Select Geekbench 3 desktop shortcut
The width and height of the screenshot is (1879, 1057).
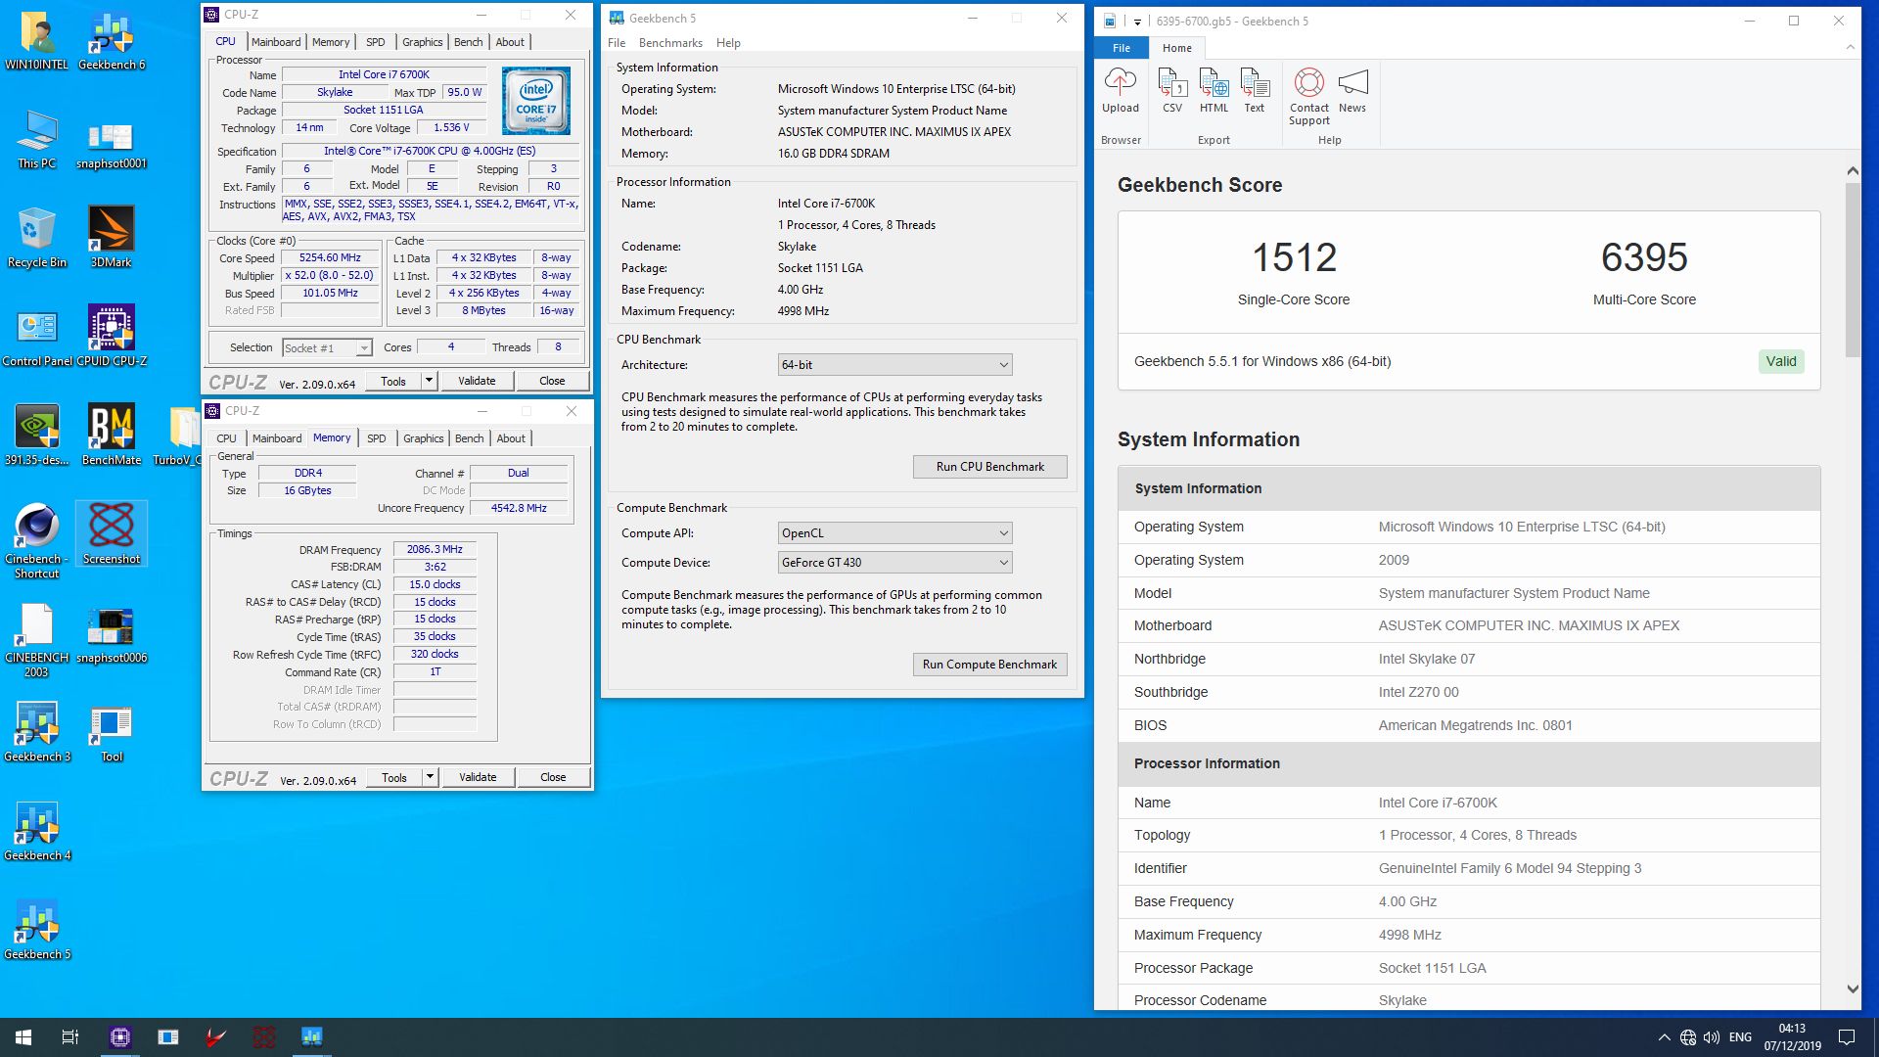pos(37,733)
